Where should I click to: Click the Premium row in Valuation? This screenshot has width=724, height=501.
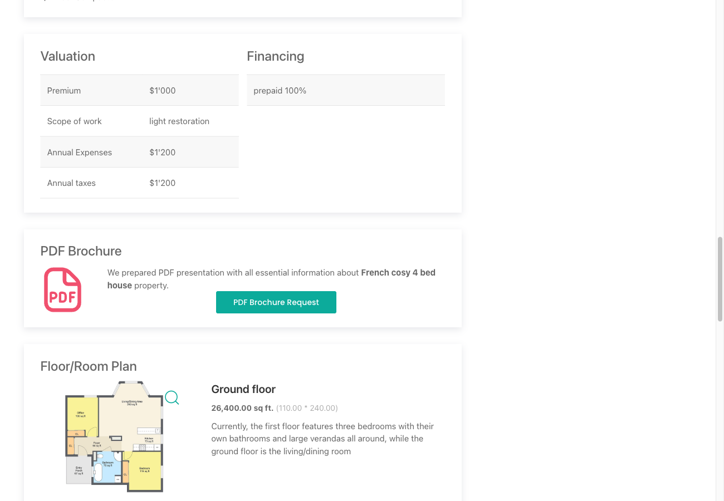pos(139,90)
